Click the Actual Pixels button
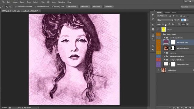The width and height of the screenshot is (194, 109). click(x=72, y=7)
